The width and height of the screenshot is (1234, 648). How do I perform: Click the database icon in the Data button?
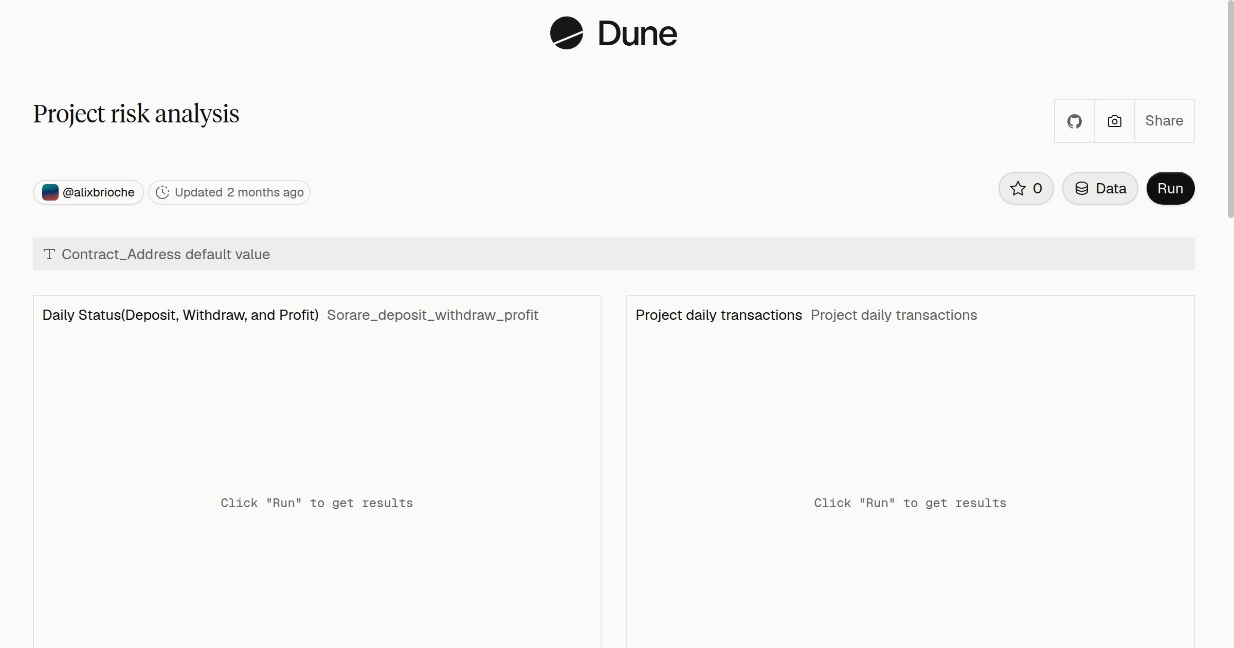tap(1082, 188)
